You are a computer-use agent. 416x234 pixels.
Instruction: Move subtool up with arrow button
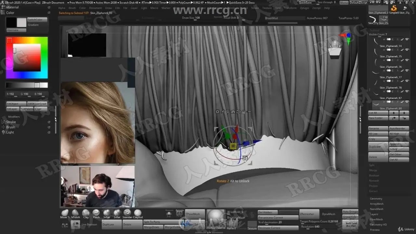point(394,113)
